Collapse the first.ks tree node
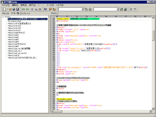 [3, 17]
